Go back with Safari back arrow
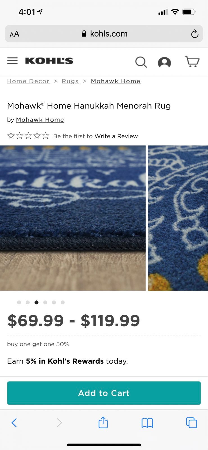Viewport: 208px width, 450px height. pos(14,422)
